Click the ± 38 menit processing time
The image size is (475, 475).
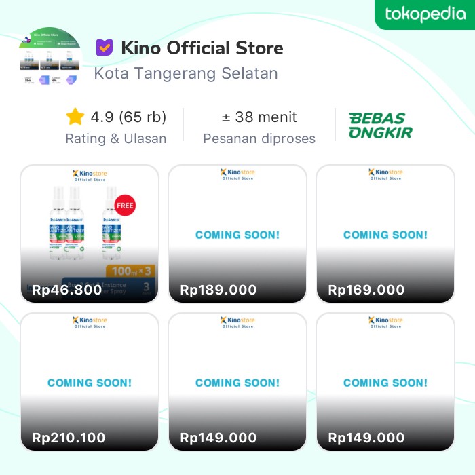click(x=259, y=117)
